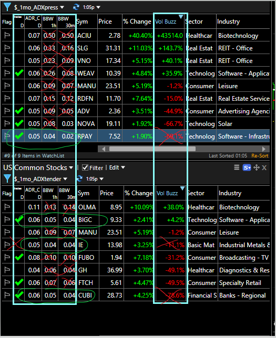The width and height of the screenshot is (276, 338).
Task: Open the Edit dropdown menu
Action: (117, 167)
